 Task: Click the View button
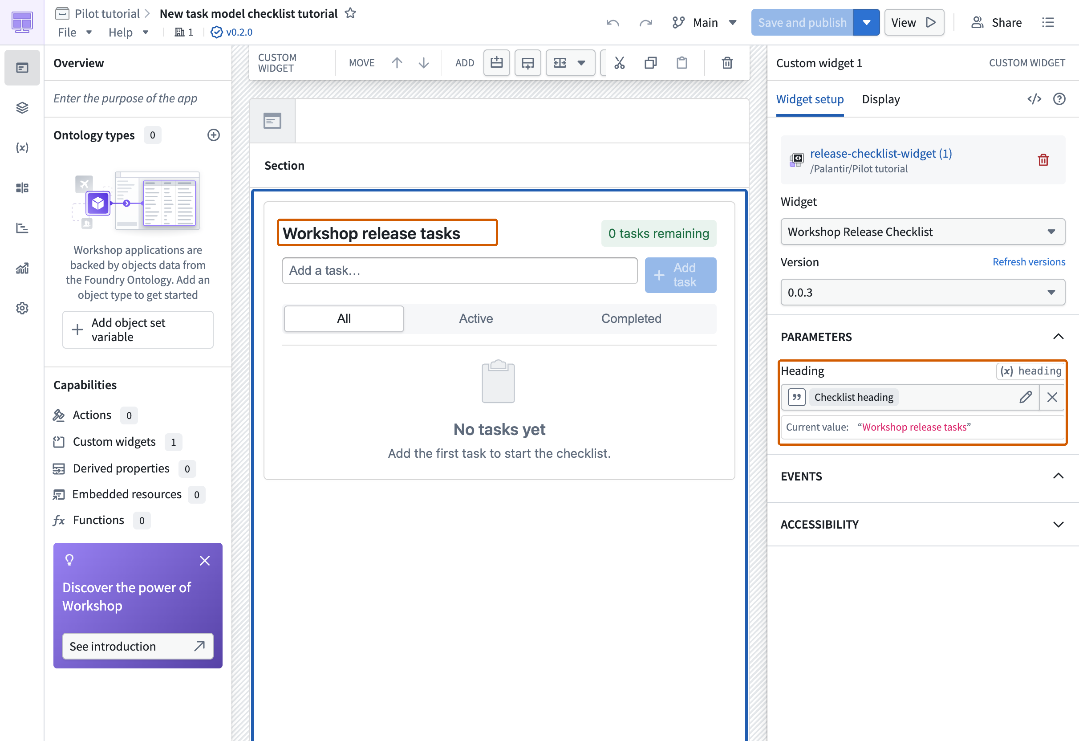click(x=913, y=22)
